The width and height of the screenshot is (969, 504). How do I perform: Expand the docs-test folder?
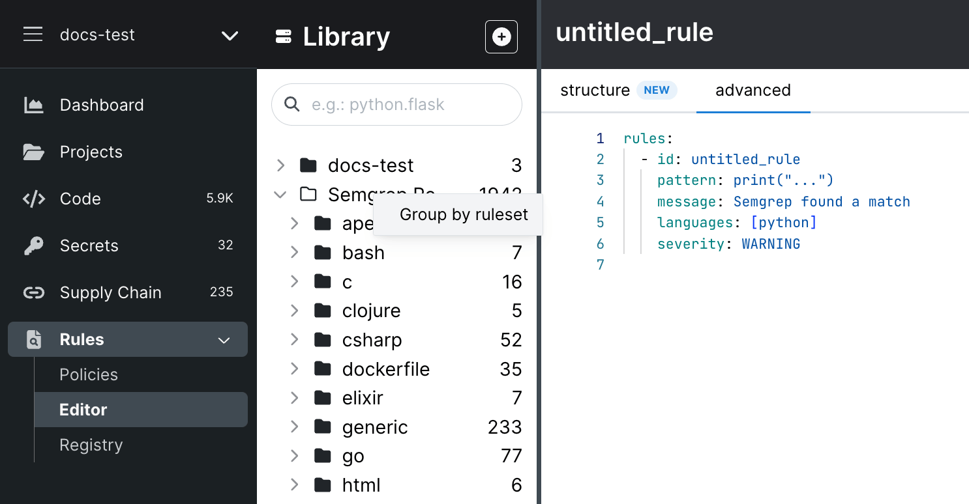[280, 165]
